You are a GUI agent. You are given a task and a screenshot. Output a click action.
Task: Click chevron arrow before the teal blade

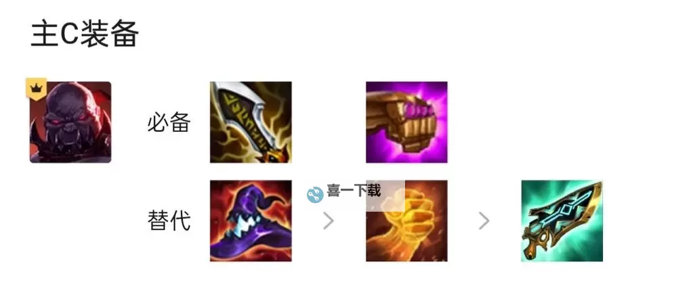(484, 221)
